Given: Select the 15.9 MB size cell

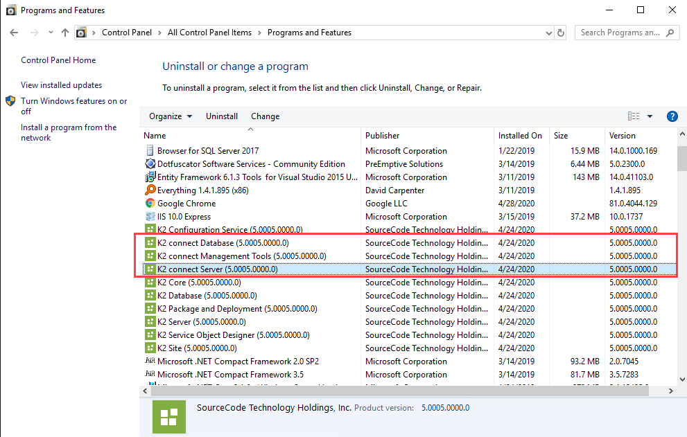Looking at the screenshot, I should pyautogui.click(x=585, y=151).
